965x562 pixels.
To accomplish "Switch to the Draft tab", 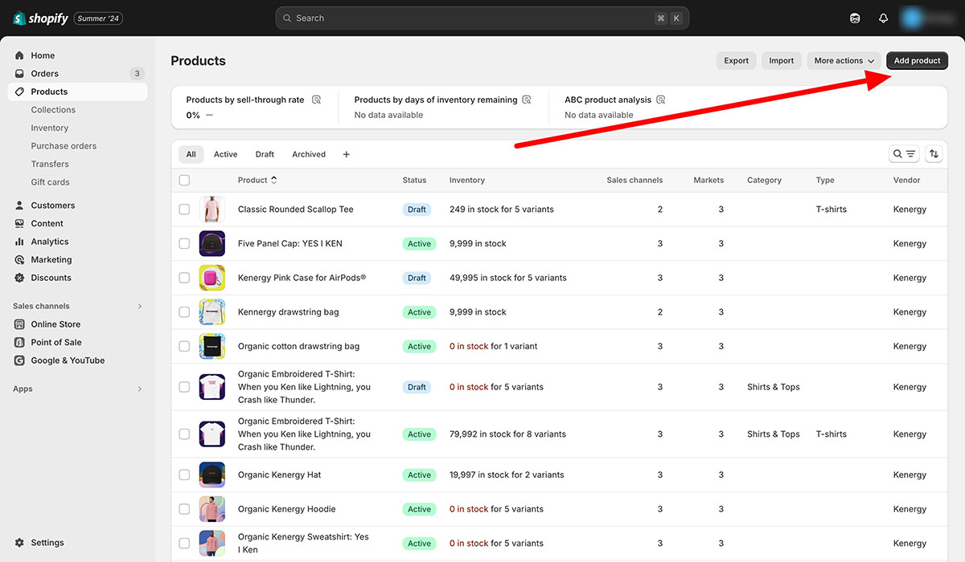I will tap(265, 153).
